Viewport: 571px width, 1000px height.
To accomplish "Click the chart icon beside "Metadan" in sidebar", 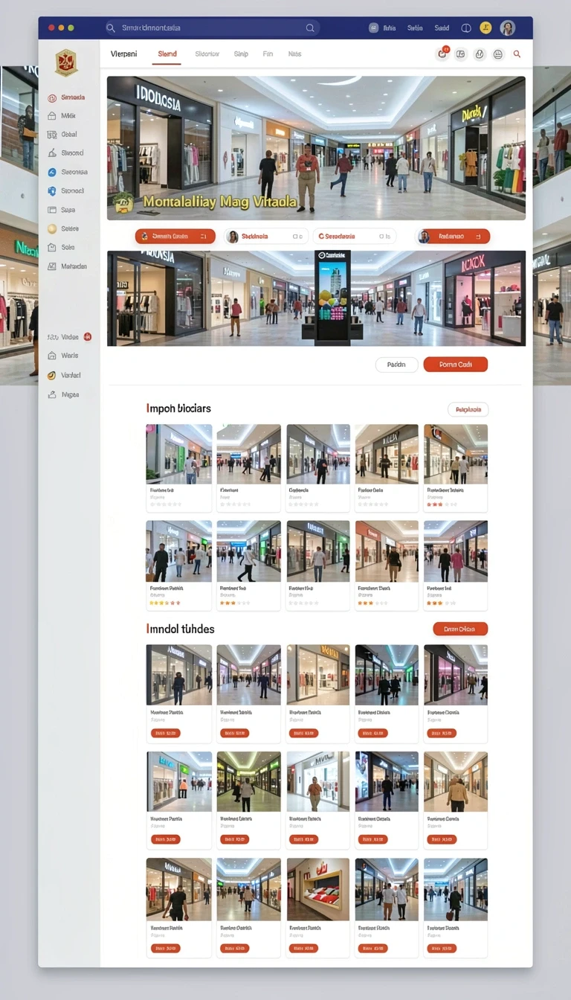I will (x=52, y=266).
